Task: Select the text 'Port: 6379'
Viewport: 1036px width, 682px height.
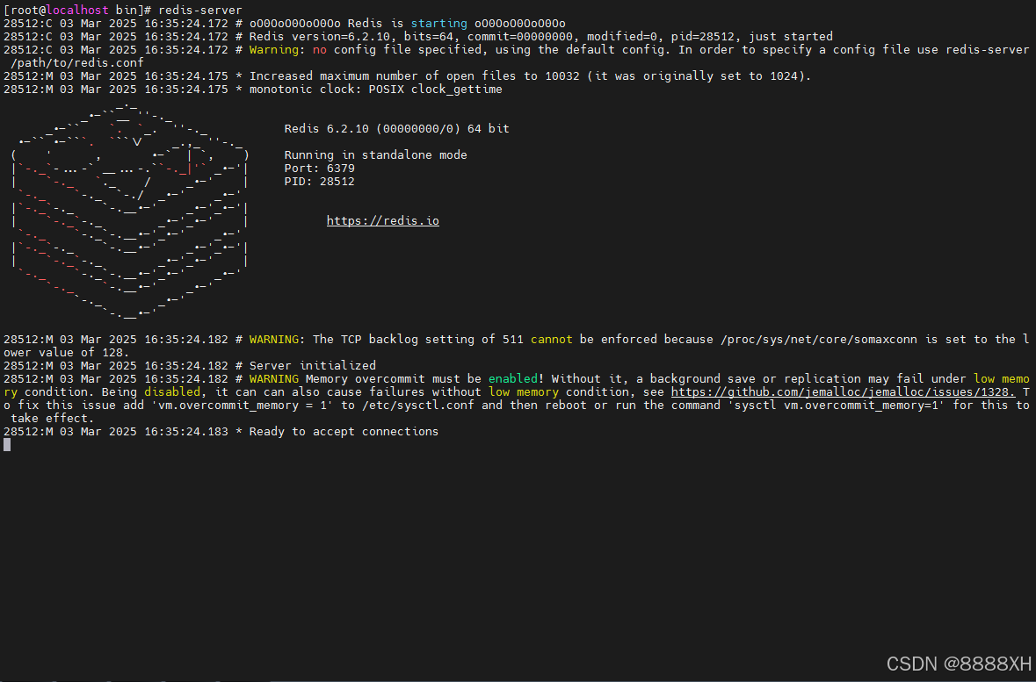Action: pos(319,168)
